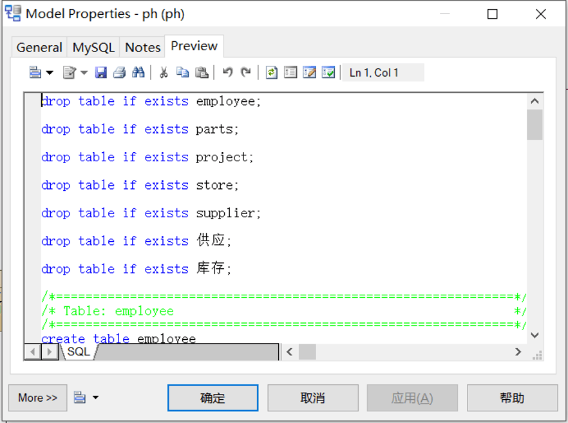
Task: Click the line 'drop table if exists supplier;'
Action: coord(151,213)
